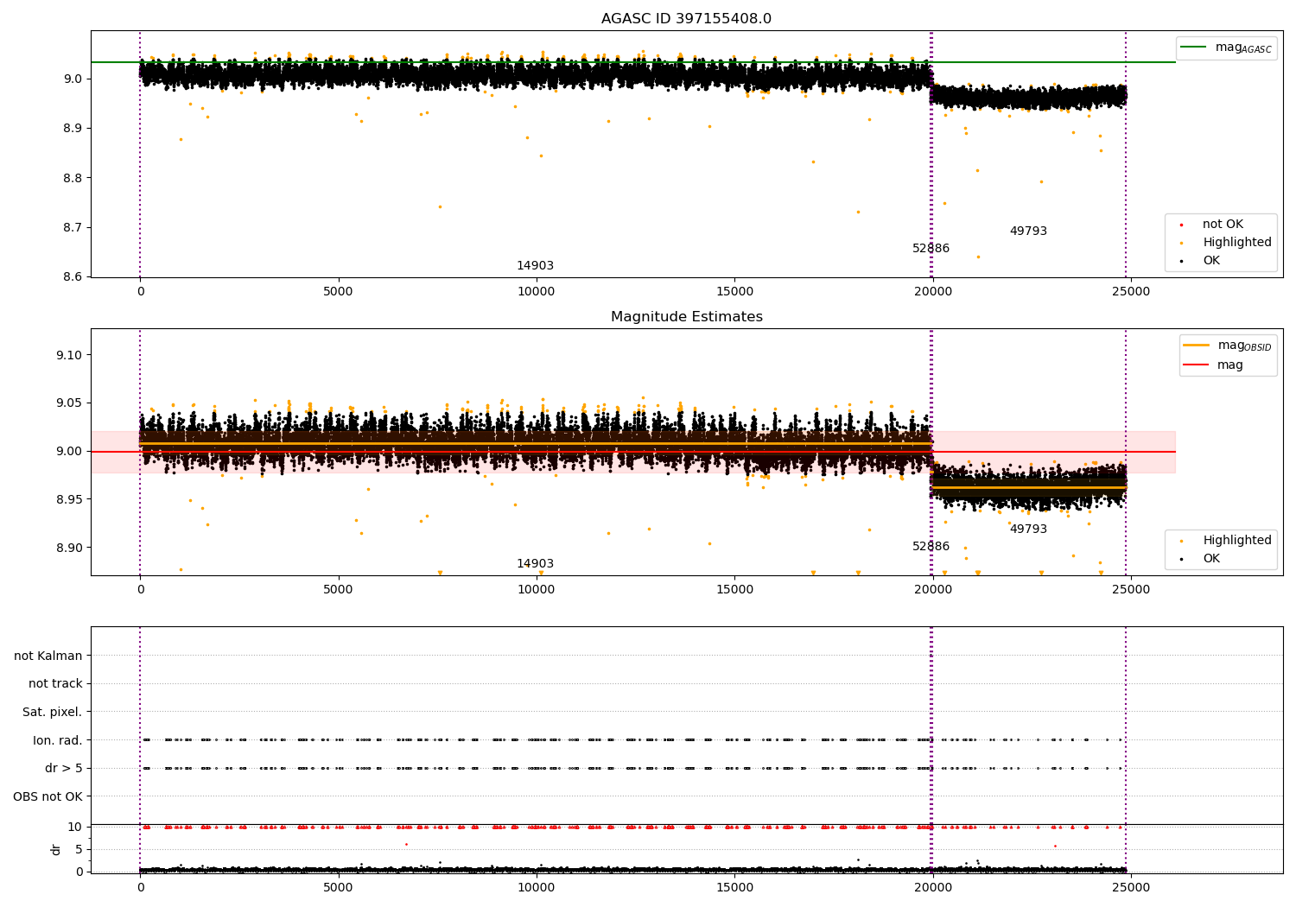
Task: Click the 'Sat. pixel.' axis label
Action: coord(53,713)
